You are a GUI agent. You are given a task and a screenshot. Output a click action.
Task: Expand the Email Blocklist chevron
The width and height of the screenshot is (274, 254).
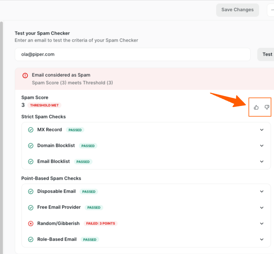tap(262, 162)
